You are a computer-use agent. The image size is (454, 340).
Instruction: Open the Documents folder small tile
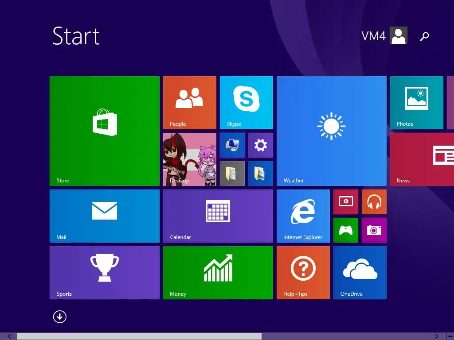click(232, 174)
